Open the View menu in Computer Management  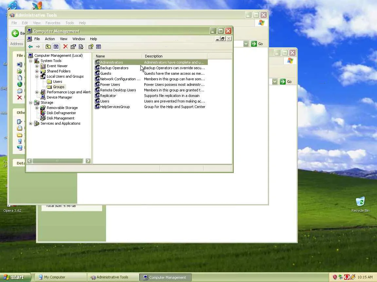63,39
